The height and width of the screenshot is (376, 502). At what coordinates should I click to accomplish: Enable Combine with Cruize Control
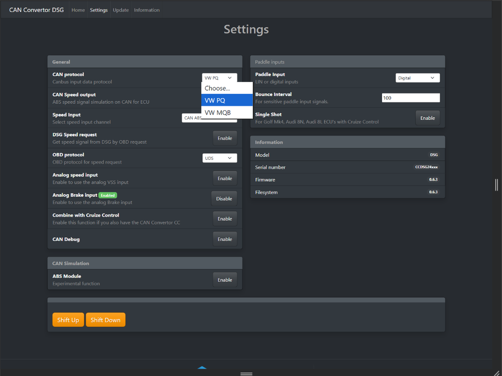(225, 219)
